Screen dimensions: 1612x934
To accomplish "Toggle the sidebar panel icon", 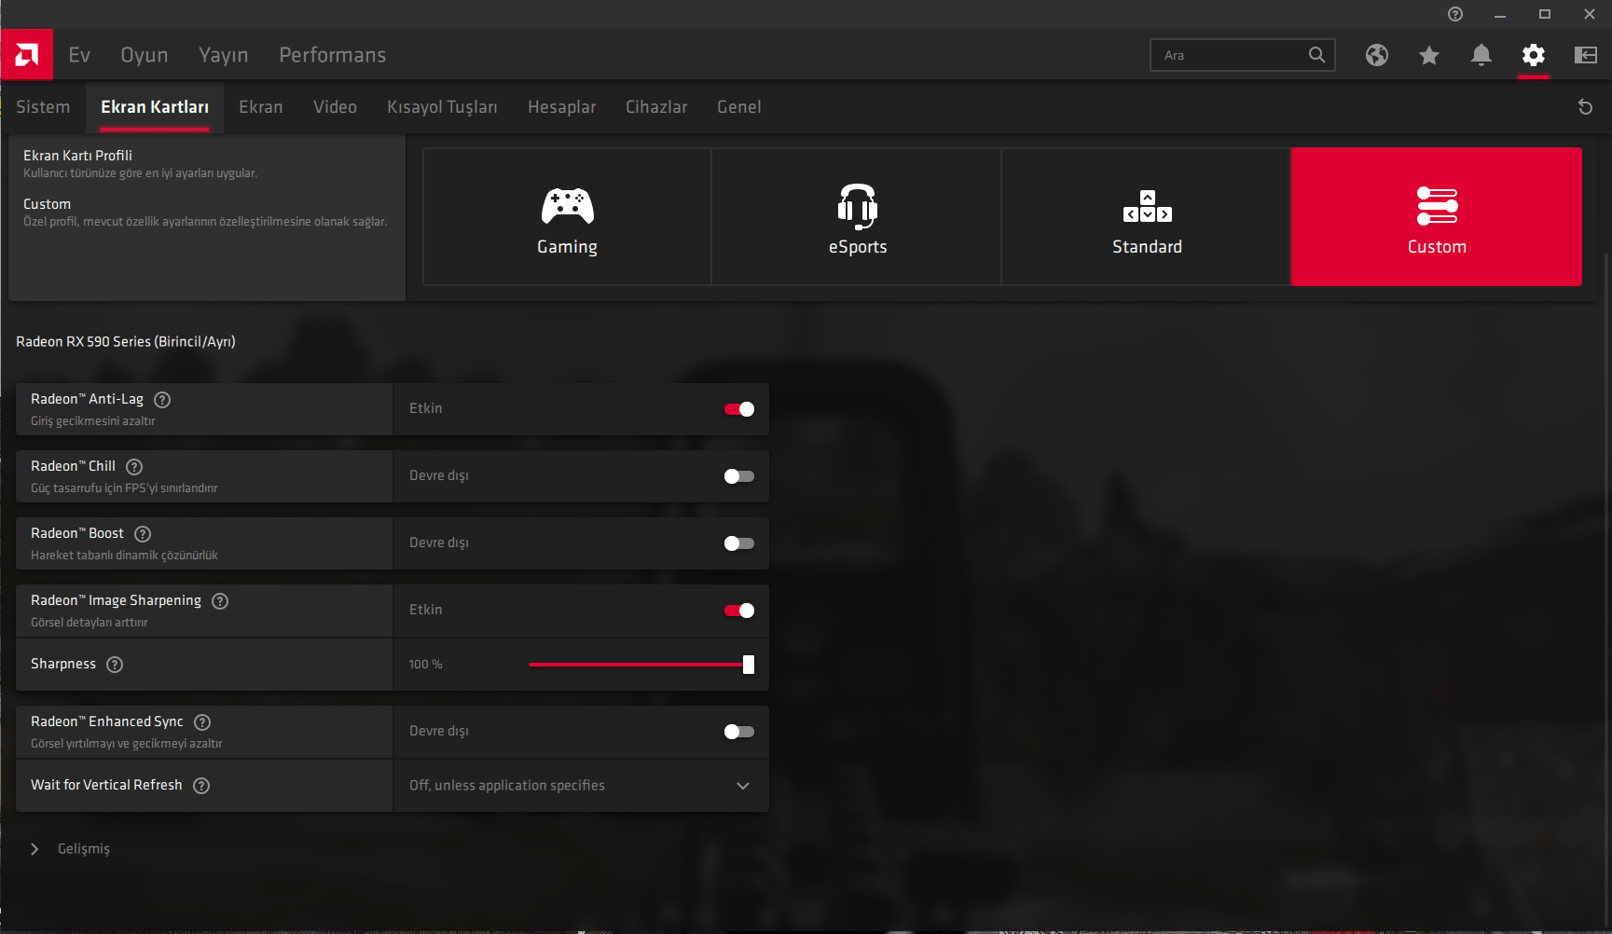I will [x=1586, y=55].
